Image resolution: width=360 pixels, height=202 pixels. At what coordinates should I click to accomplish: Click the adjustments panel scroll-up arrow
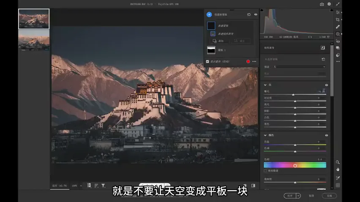click(332, 44)
